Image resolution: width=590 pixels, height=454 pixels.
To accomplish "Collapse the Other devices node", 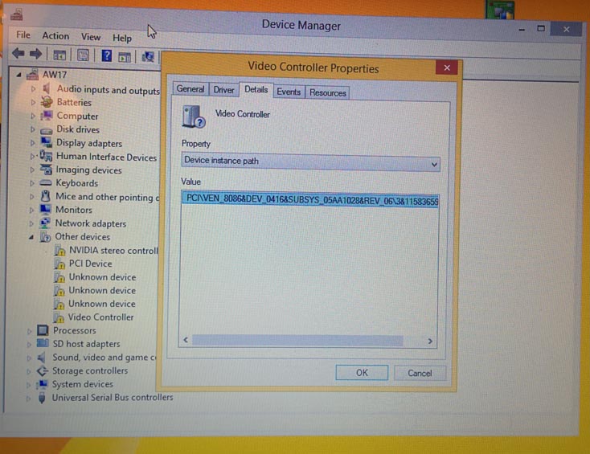I will click(31, 237).
